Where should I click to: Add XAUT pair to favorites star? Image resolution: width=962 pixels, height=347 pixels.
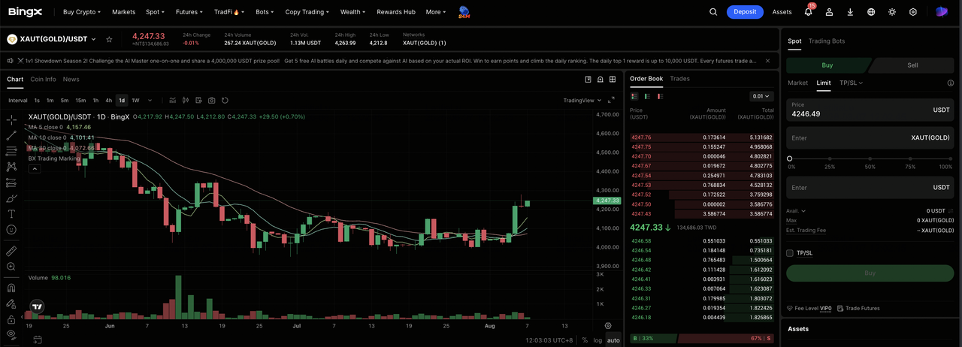click(109, 39)
